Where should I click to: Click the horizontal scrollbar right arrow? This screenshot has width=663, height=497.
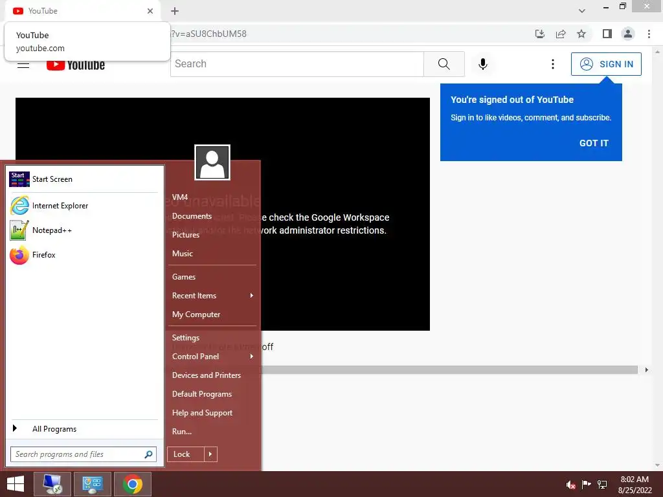647,370
